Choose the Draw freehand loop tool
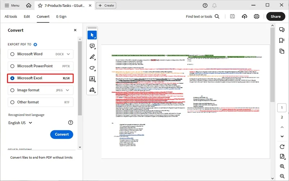 pyautogui.click(x=92, y=68)
